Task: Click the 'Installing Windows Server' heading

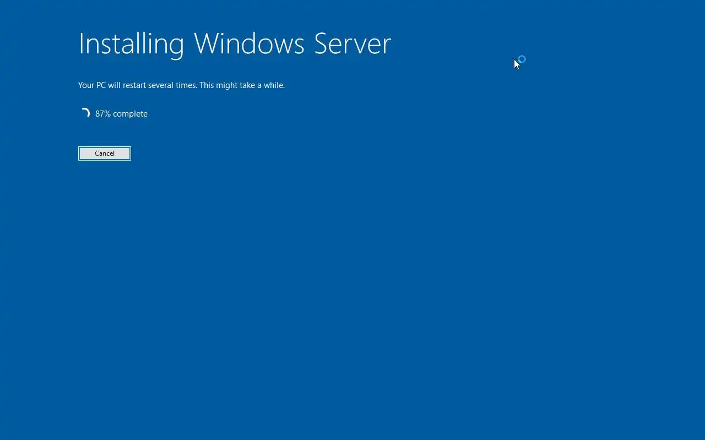Action: point(235,43)
